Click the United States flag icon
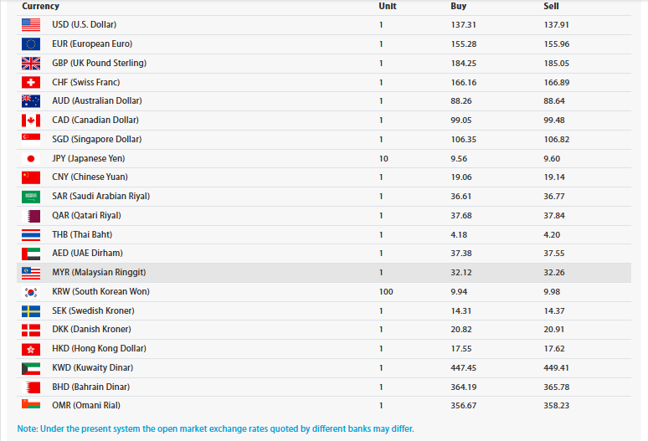This screenshot has height=441, width=648. coord(31,25)
